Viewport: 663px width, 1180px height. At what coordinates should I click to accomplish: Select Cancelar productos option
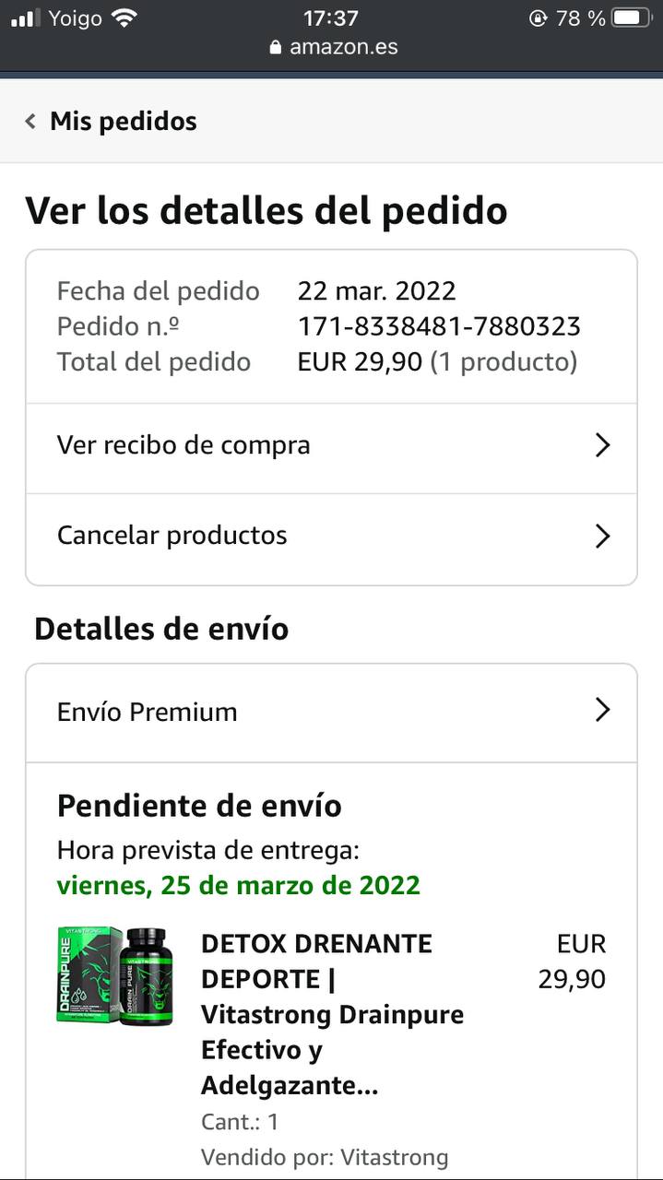(331, 537)
